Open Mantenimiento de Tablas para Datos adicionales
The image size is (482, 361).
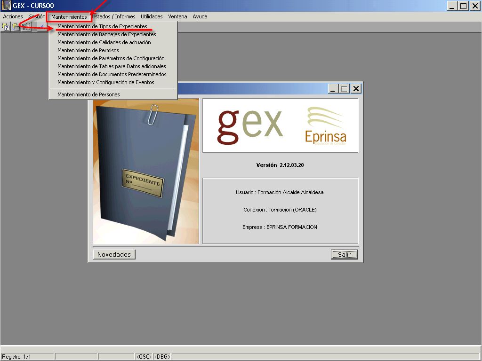tap(112, 66)
